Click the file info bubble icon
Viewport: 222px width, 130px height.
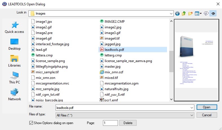point(206,13)
